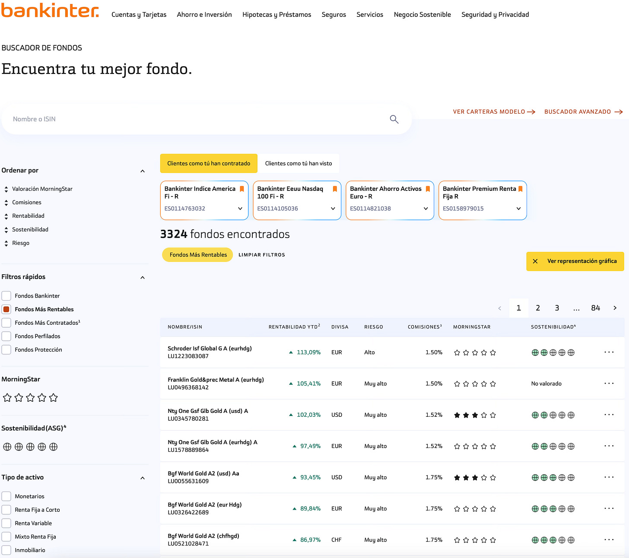Select the first star in MorningStar filter
Screen dimensions: 629x558
pyautogui.click(x=7, y=398)
